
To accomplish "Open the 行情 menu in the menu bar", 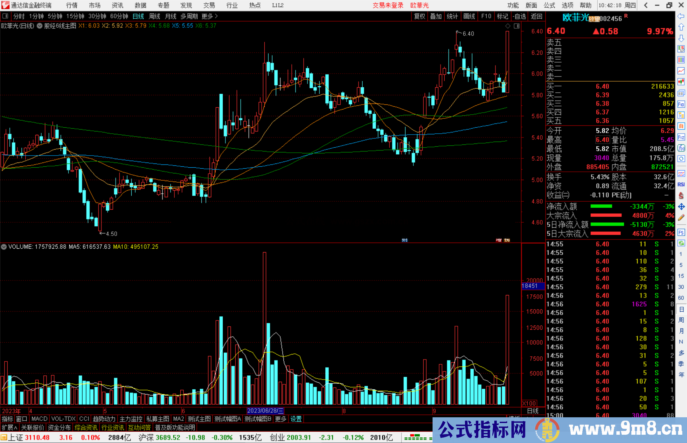I will pyautogui.click(x=72, y=5).
